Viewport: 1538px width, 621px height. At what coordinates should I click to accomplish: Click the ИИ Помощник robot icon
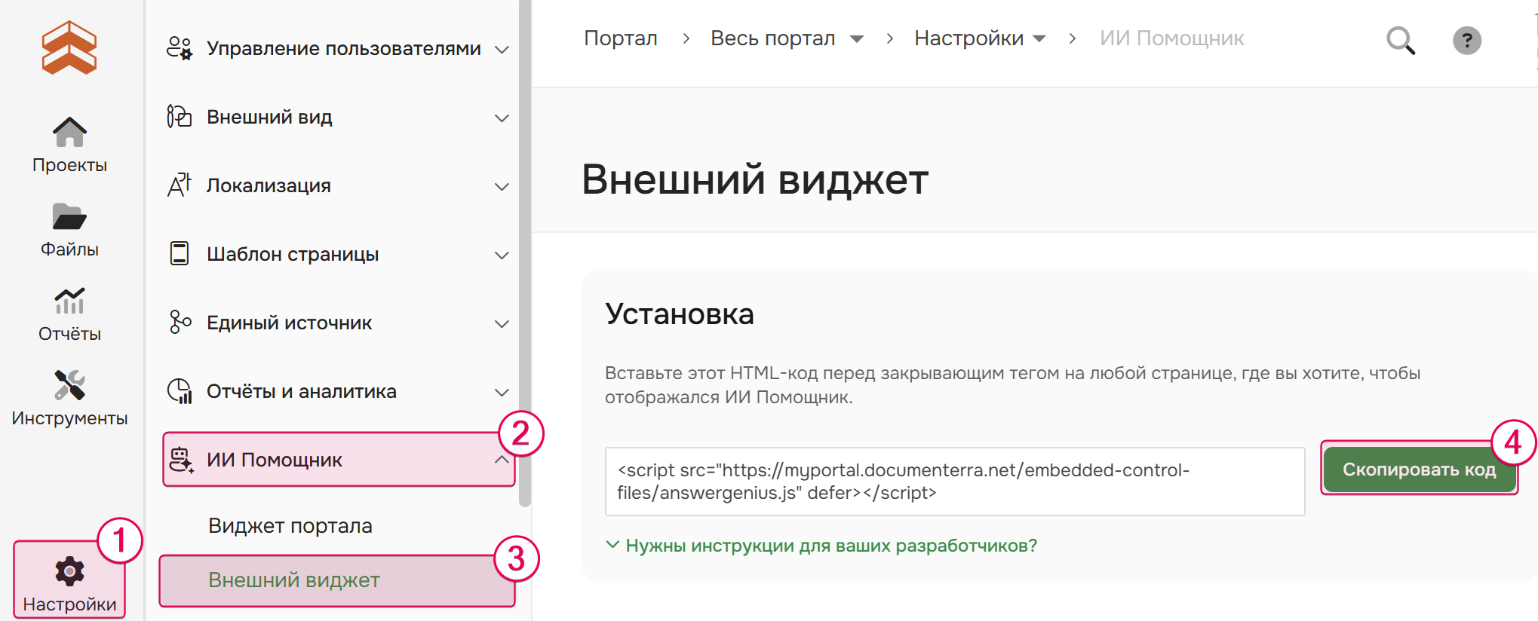coord(181,460)
